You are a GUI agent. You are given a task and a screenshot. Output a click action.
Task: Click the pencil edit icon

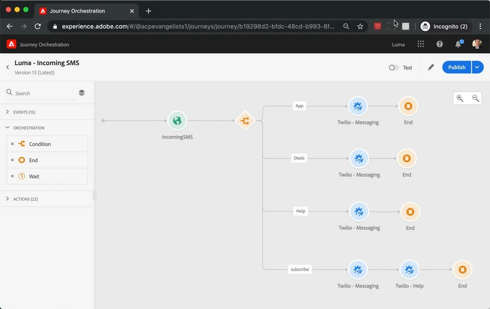tap(431, 67)
